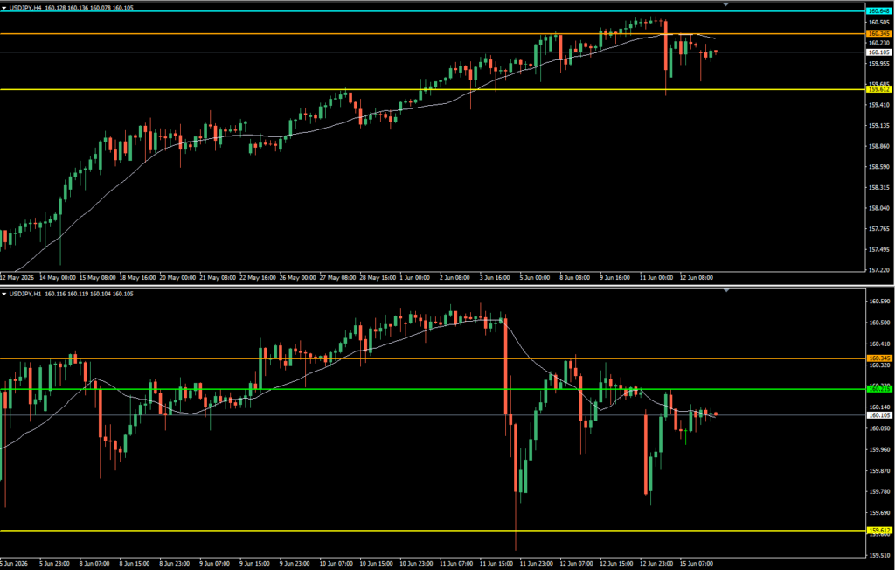The image size is (895, 570).
Task: Select the orange 160.345 label on H4 chart
Action: (879, 34)
